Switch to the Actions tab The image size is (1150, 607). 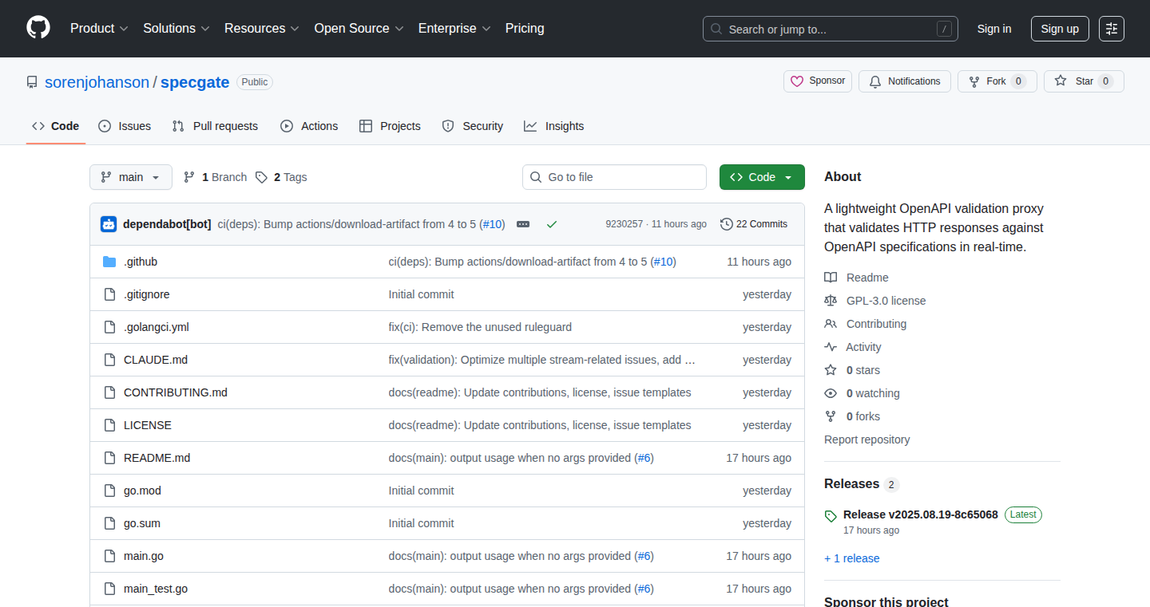309,126
